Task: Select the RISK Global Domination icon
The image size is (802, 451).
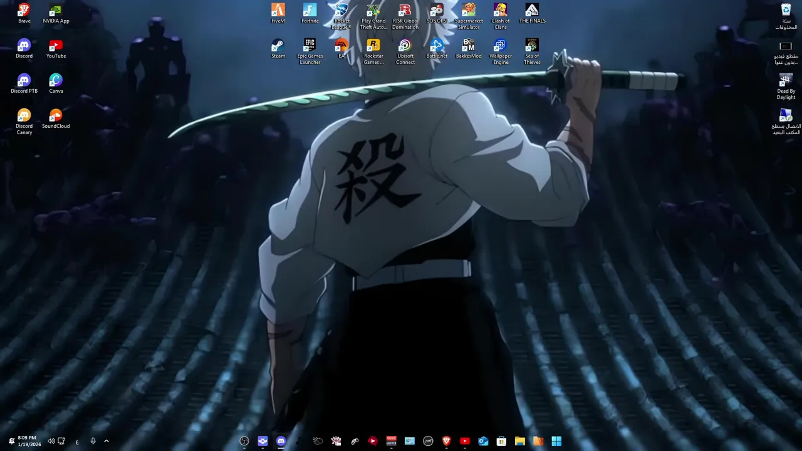Action: pos(405,17)
